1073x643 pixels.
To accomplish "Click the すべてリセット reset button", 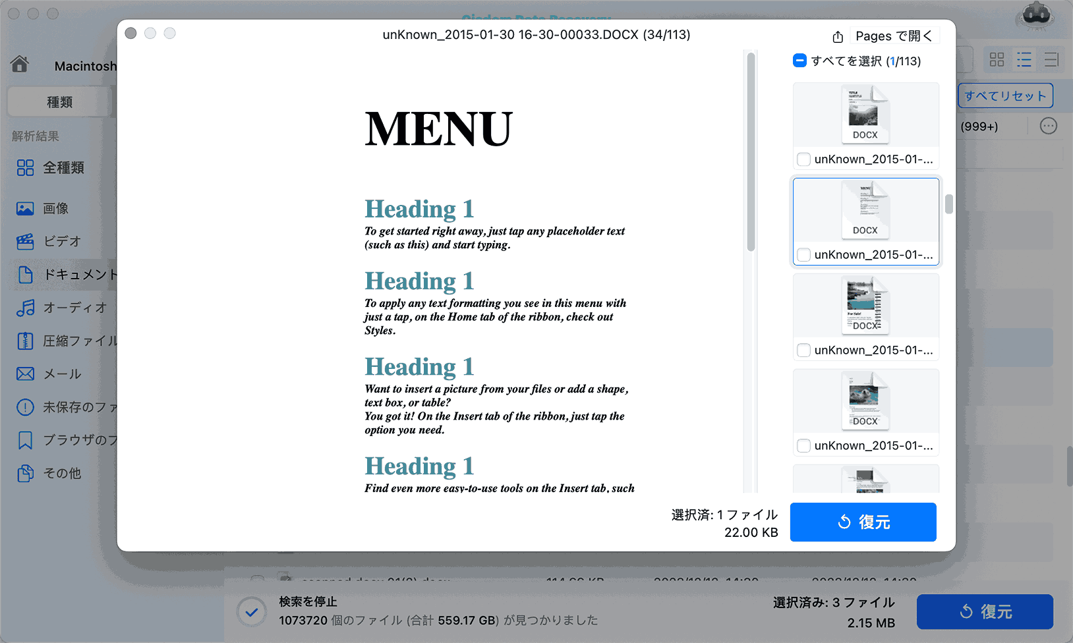I will pos(1004,96).
